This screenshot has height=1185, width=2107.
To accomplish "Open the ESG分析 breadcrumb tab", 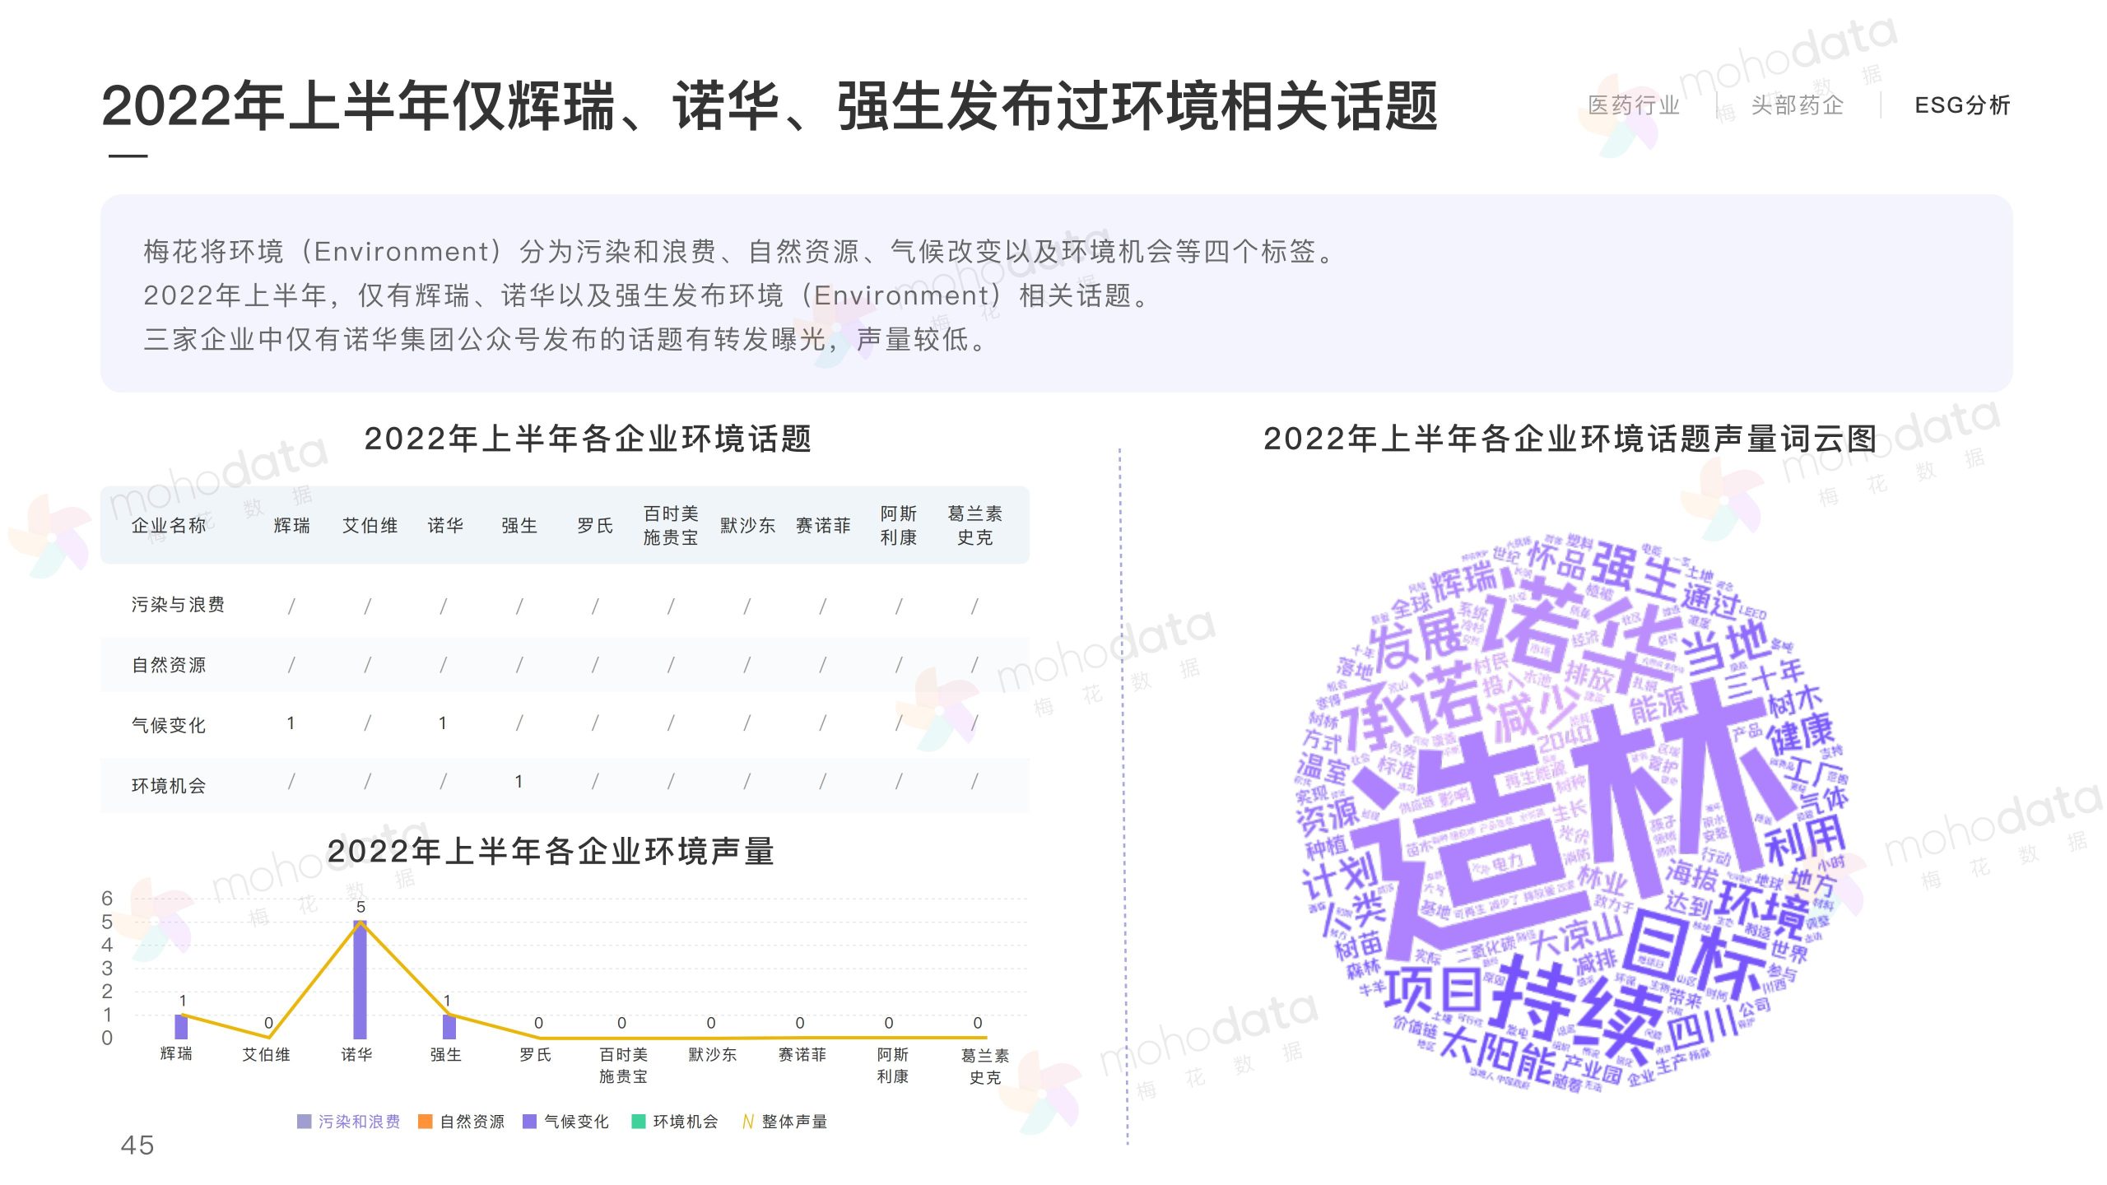I will click(x=1962, y=105).
